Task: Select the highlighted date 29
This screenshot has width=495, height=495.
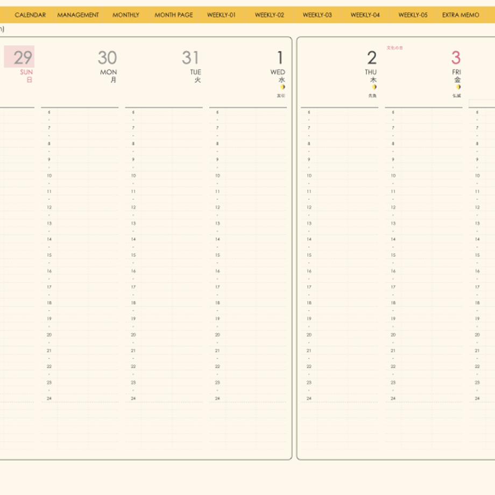Action: pos(19,57)
